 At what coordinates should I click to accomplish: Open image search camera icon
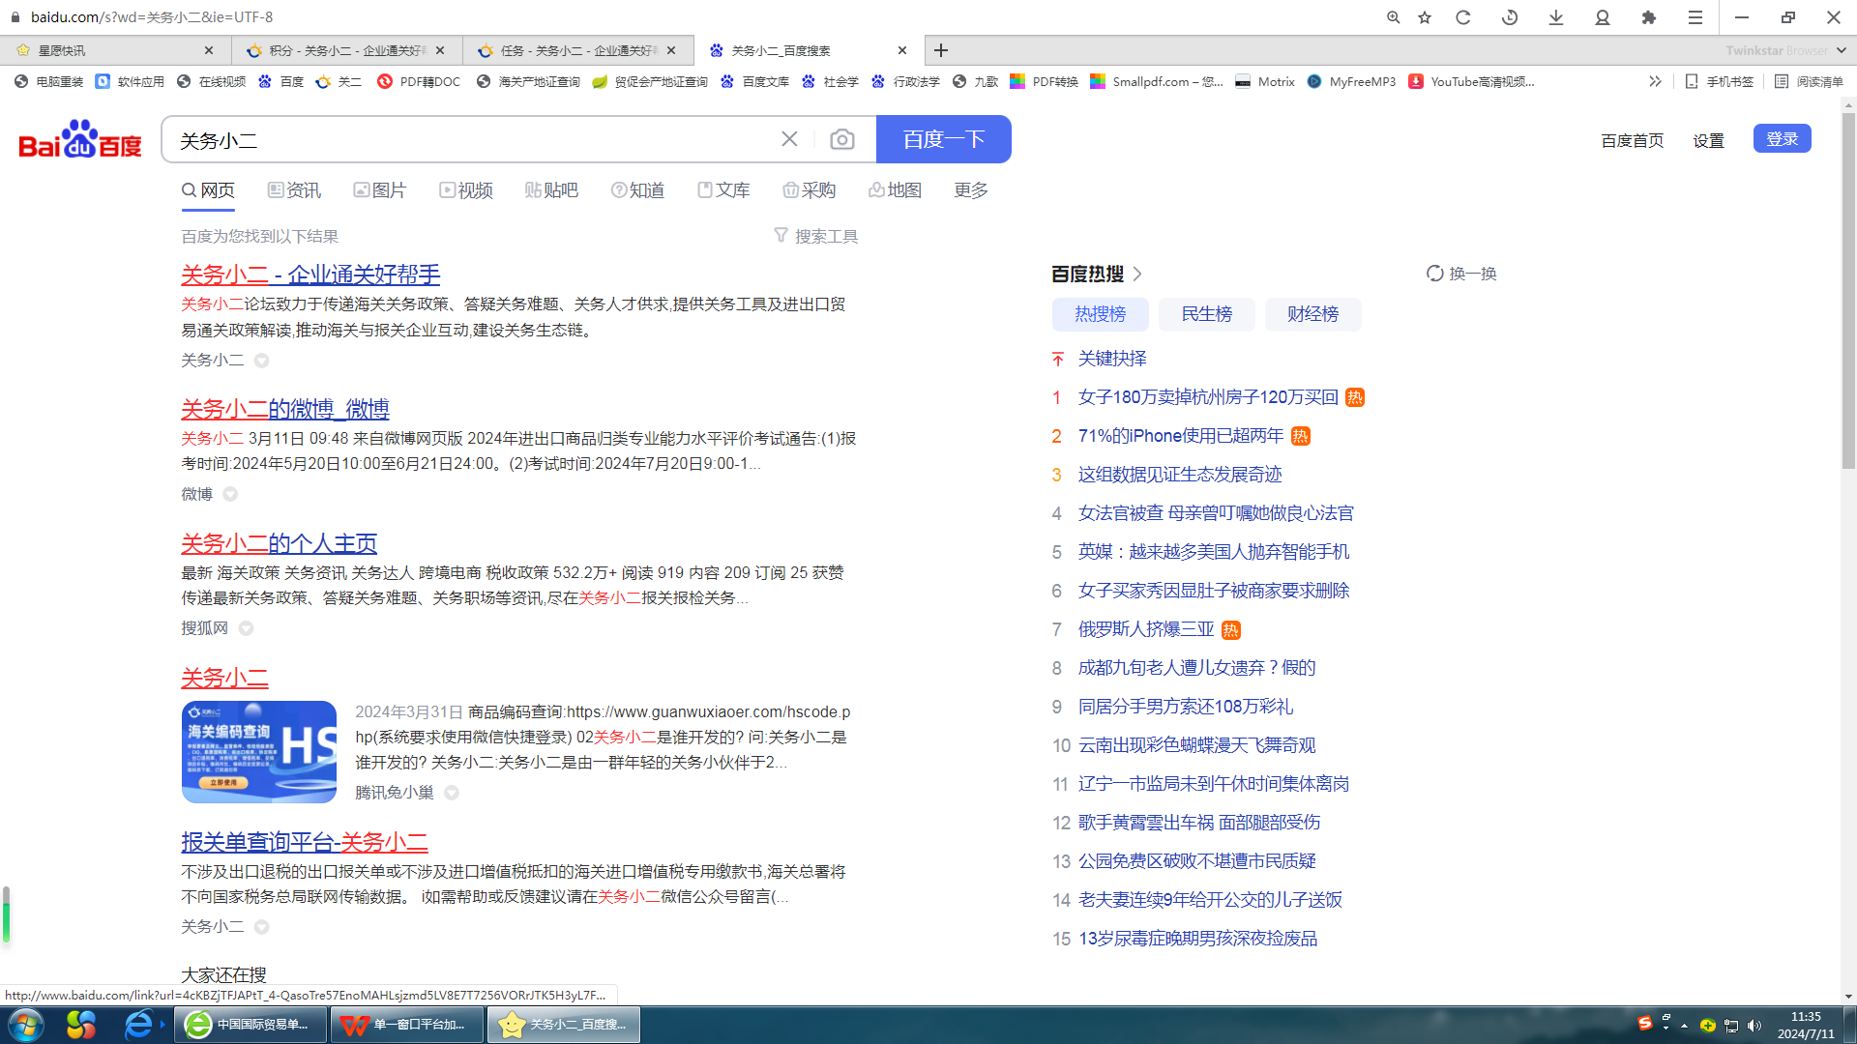(x=842, y=139)
